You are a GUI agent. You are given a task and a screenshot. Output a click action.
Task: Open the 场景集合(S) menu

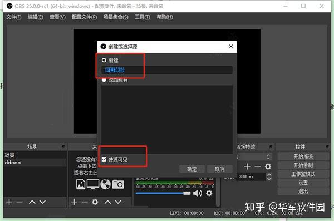click(x=116, y=17)
